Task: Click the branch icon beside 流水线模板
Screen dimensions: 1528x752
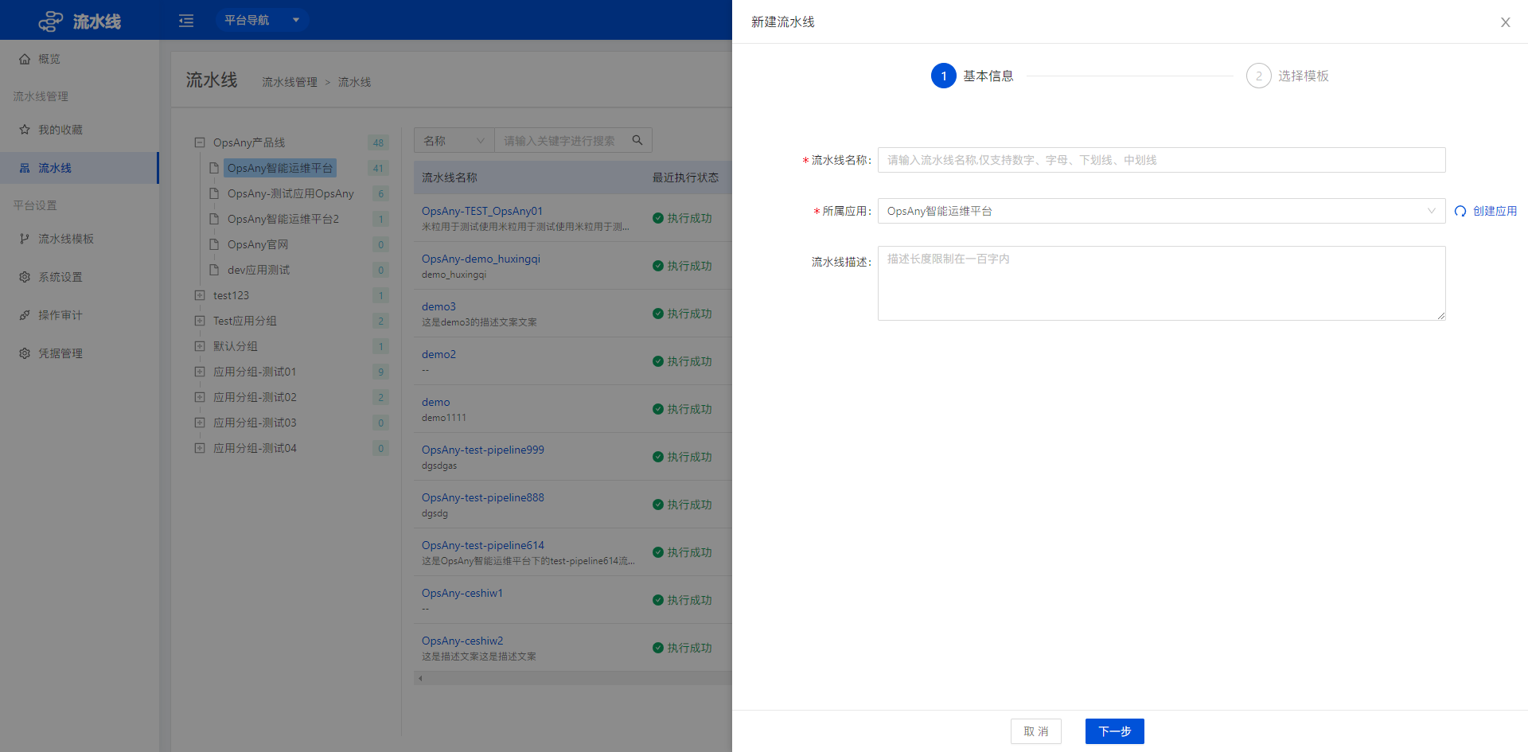Action: click(x=25, y=239)
